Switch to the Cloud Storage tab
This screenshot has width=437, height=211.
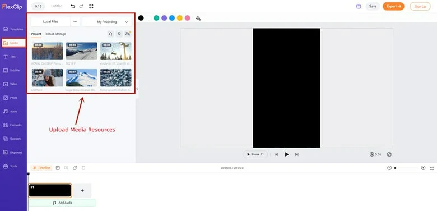55,34
